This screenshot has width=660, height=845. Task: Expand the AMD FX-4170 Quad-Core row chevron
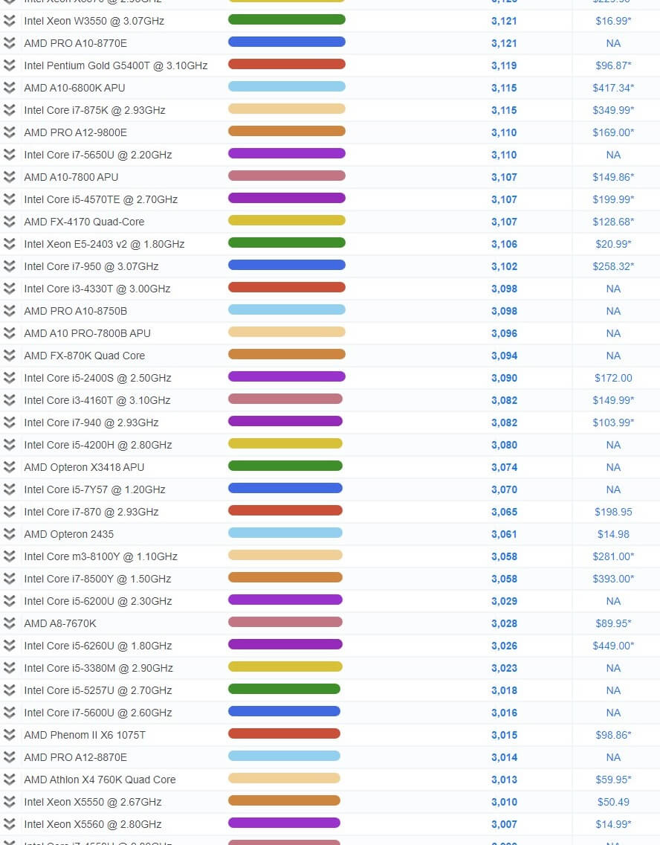(9, 222)
